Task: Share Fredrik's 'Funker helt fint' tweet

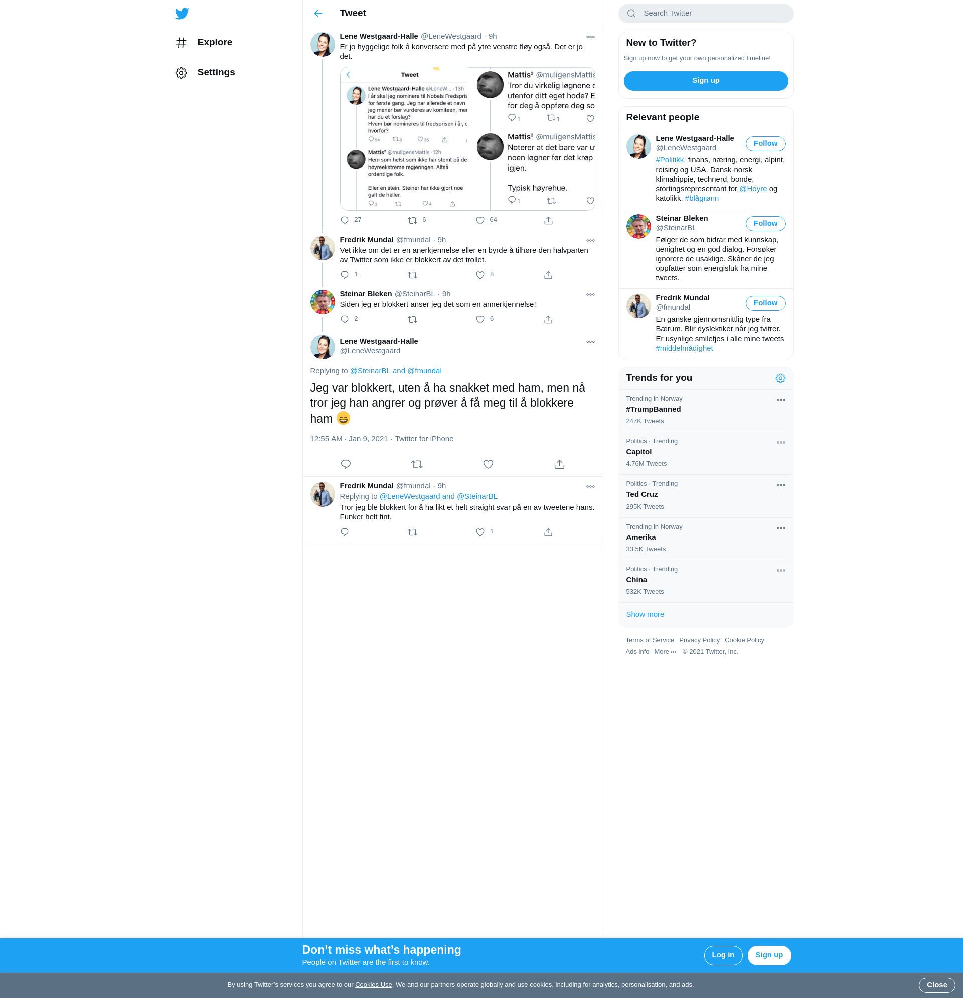Action: click(x=549, y=532)
